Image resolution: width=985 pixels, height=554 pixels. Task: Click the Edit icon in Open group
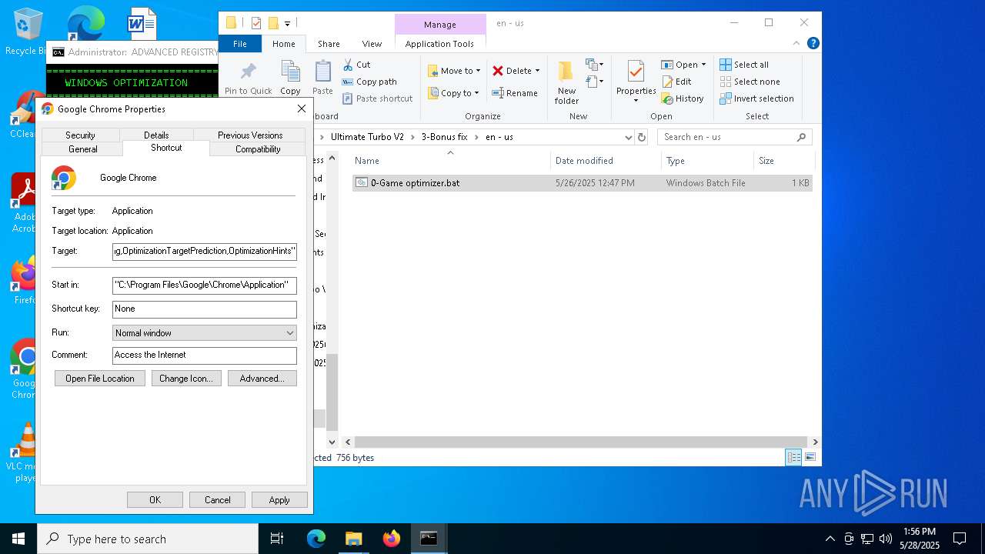pos(667,82)
